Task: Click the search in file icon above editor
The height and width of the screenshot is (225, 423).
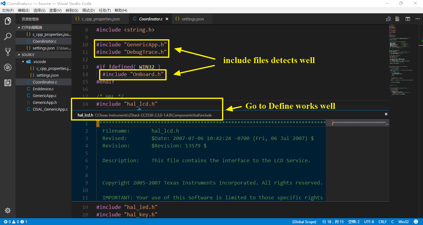Action: click(388, 19)
